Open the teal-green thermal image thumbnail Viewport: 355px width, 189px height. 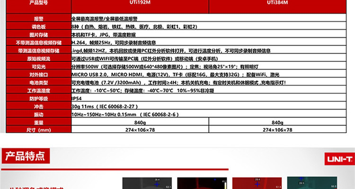(x=312, y=183)
